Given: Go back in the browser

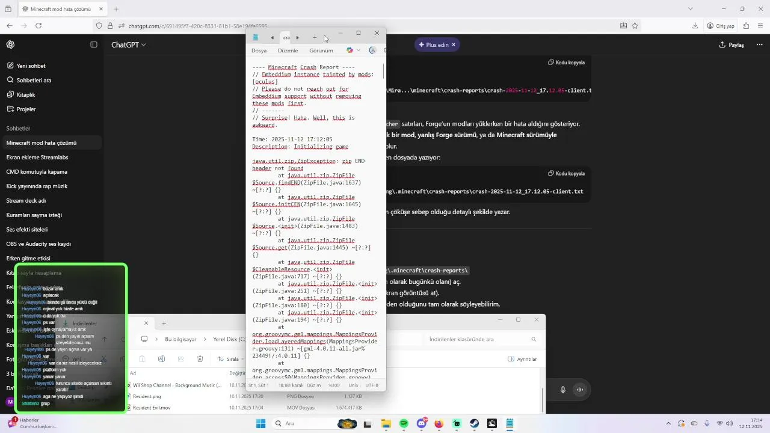Looking at the screenshot, I should (x=10, y=26).
